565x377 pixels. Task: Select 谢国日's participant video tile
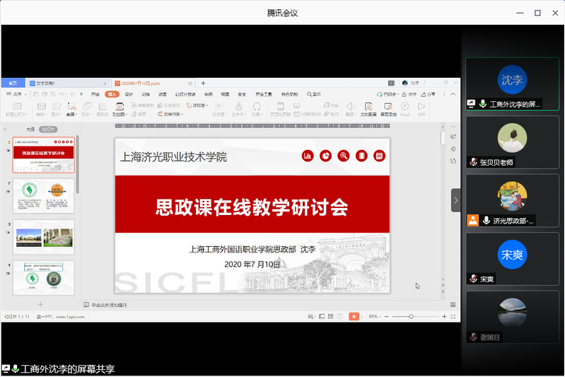(512, 317)
